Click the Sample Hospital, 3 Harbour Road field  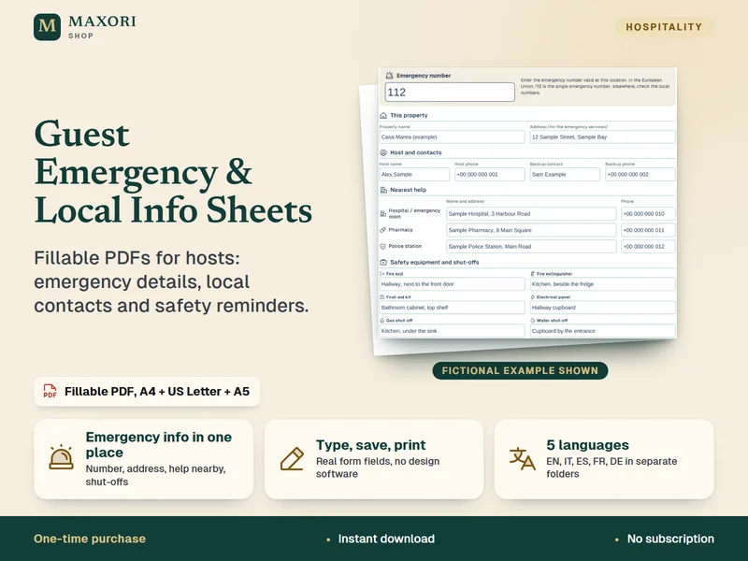coord(531,214)
